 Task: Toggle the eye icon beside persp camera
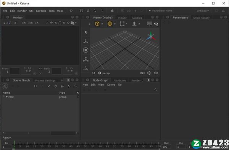click(94, 73)
